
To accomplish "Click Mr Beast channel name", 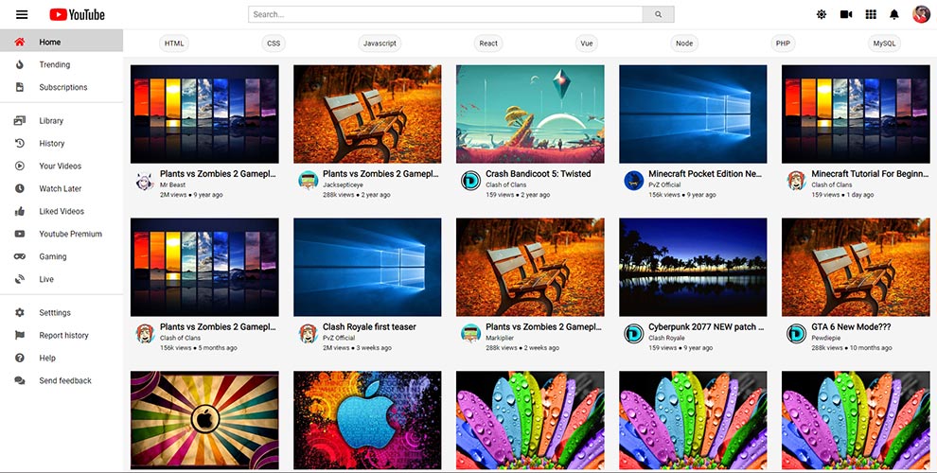I will [x=172, y=185].
